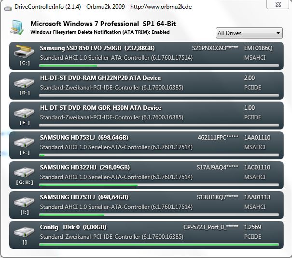Open the All Drives dropdown
The image size is (292, 258).
click(249, 33)
